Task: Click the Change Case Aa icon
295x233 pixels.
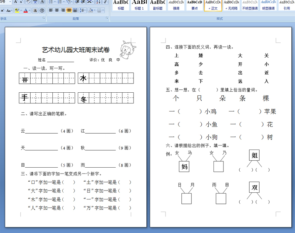Action: coord(8,11)
